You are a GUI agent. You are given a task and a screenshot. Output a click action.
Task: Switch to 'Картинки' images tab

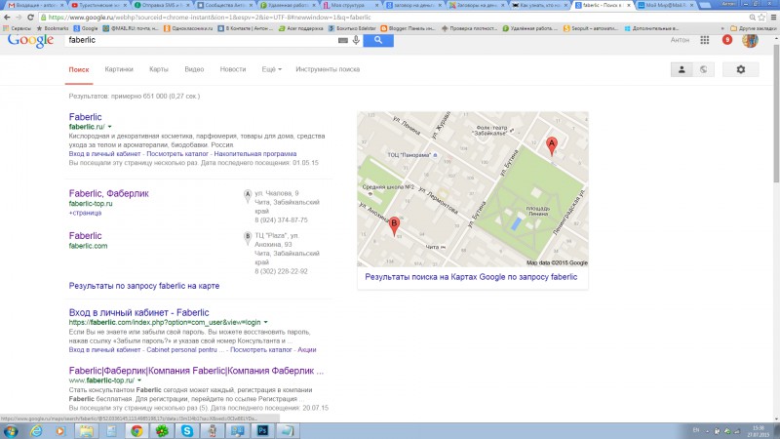click(x=119, y=69)
